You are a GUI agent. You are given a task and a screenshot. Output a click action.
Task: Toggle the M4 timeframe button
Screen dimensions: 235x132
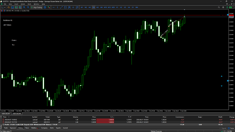pyautogui.click(x=94, y=7)
